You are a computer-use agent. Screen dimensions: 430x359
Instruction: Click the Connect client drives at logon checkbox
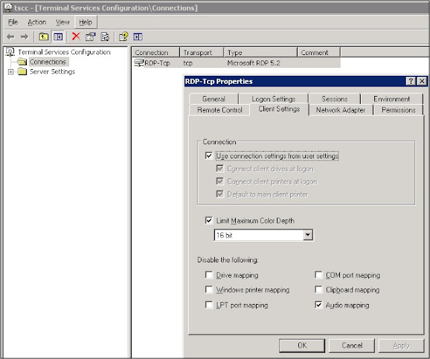[220, 168]
